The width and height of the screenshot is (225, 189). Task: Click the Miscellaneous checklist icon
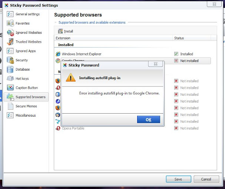coord(10,115)
